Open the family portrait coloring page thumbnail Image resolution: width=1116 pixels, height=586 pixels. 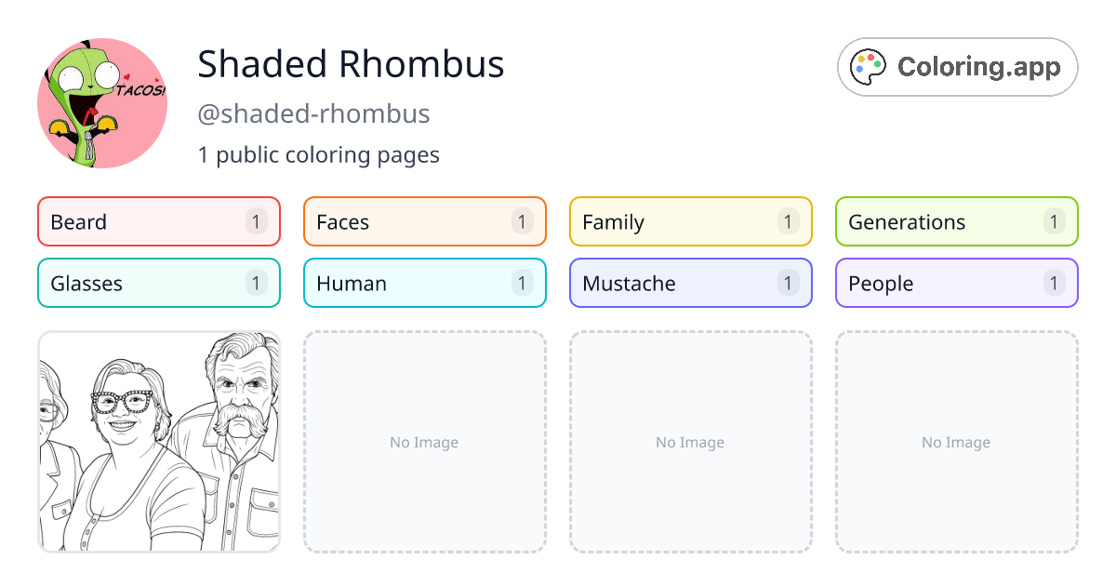click(x=158, y=442)
